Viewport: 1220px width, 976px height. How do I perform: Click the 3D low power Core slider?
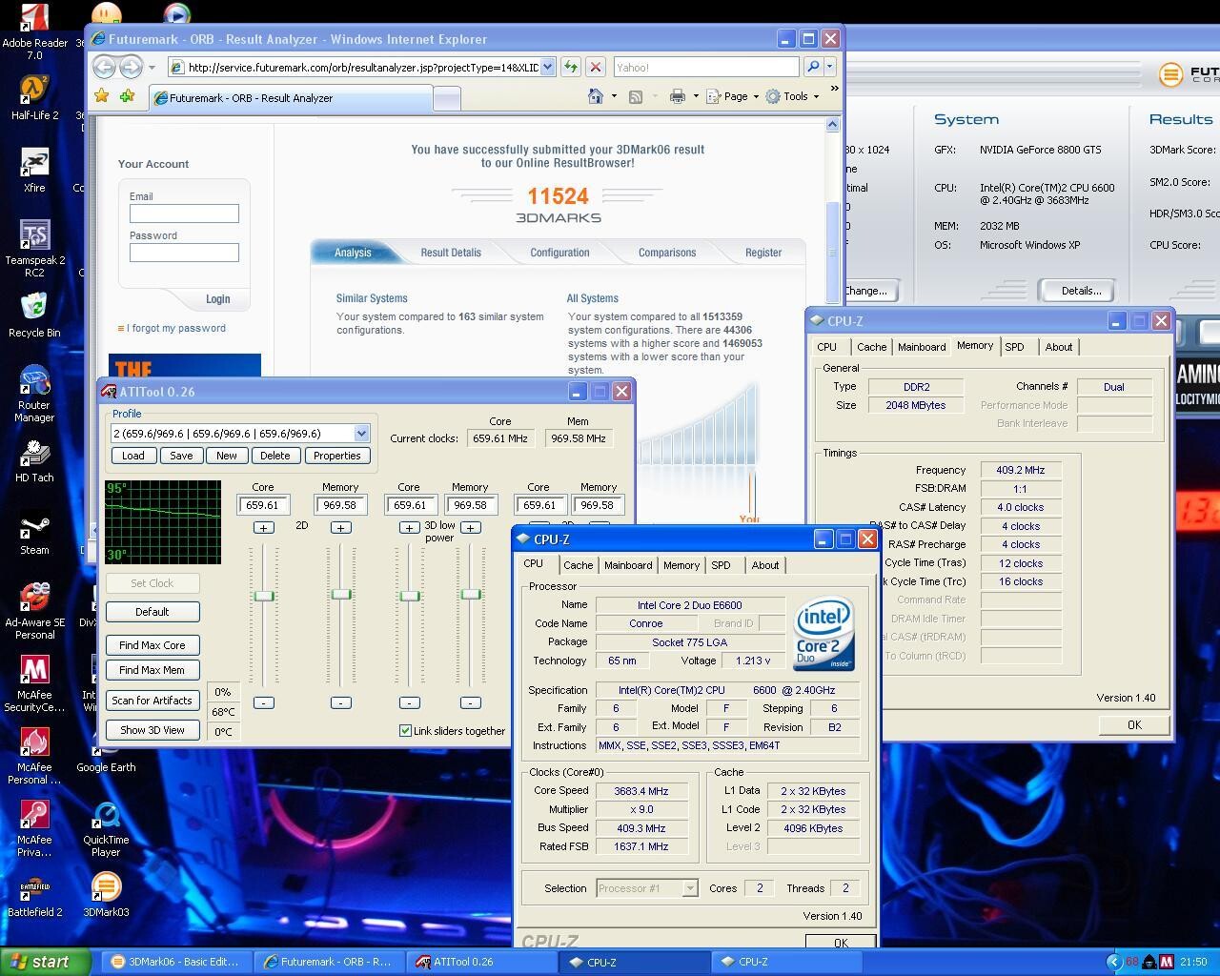click(409, 596)
